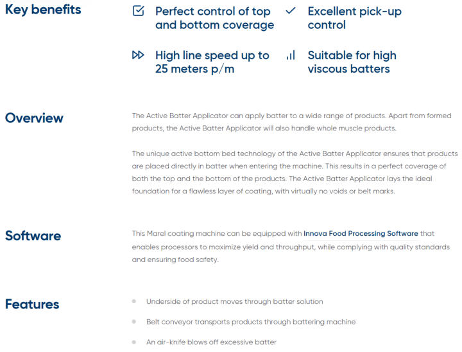
Task: Click the "An air-knife blows off excessive batter" item
Action: pyautogui.click(x=211, y=342)
